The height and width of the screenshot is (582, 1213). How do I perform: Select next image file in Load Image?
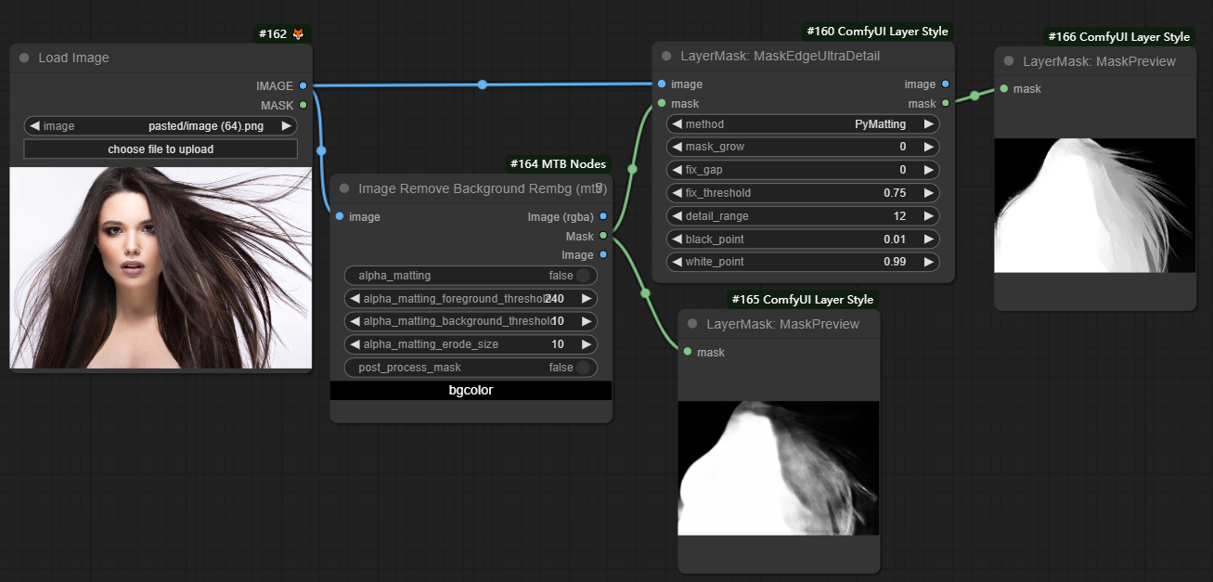click(286, 126)
